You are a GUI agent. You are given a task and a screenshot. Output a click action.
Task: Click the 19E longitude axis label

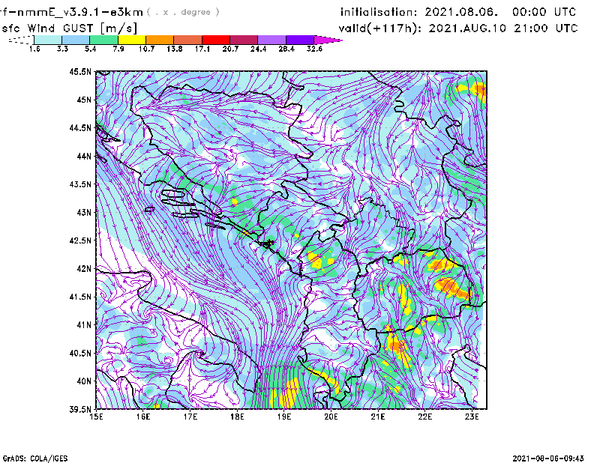(284, 417)
